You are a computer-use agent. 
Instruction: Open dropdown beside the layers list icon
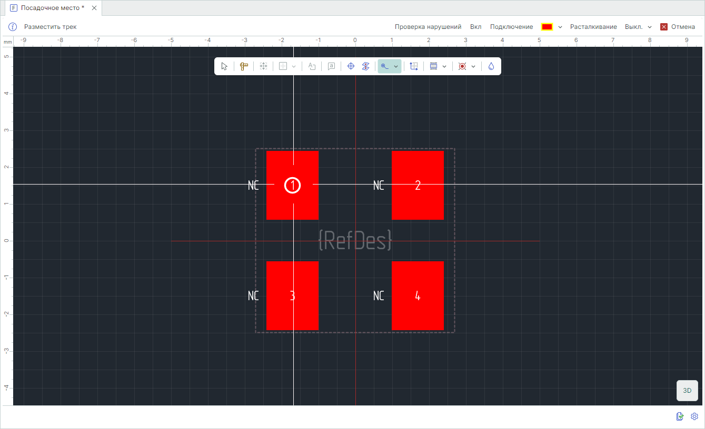point(444,66)
